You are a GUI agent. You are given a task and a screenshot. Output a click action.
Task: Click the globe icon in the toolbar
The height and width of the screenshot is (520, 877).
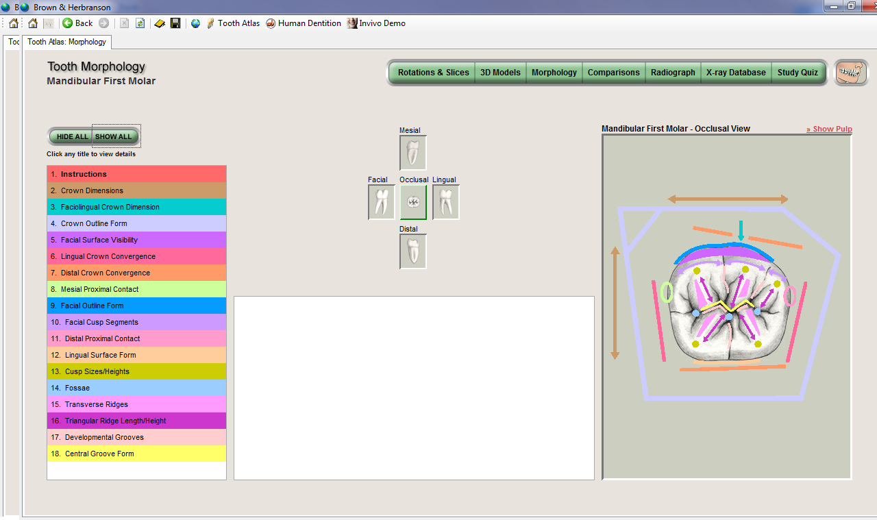coord(195,23)
